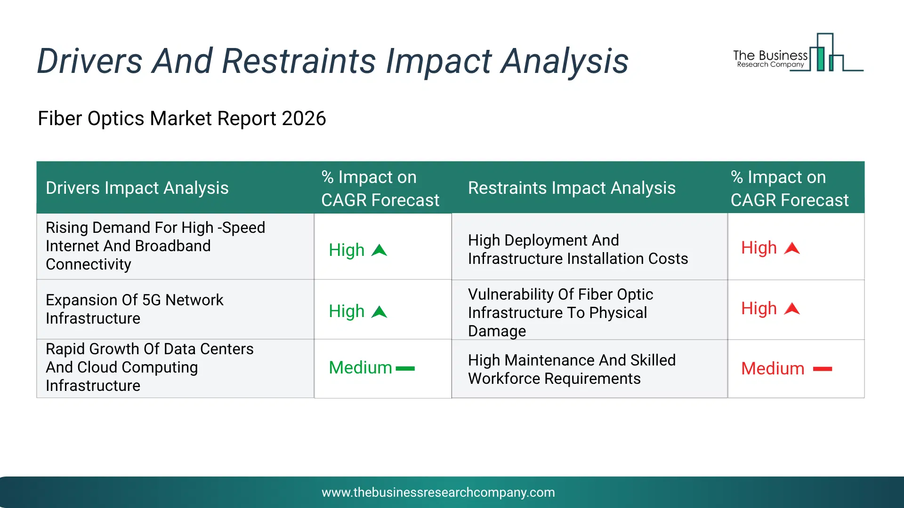Click red up arrow for Physical Damage row
Image resolution: width=904 pixels, height=508 pixels.
click(792, 309)
